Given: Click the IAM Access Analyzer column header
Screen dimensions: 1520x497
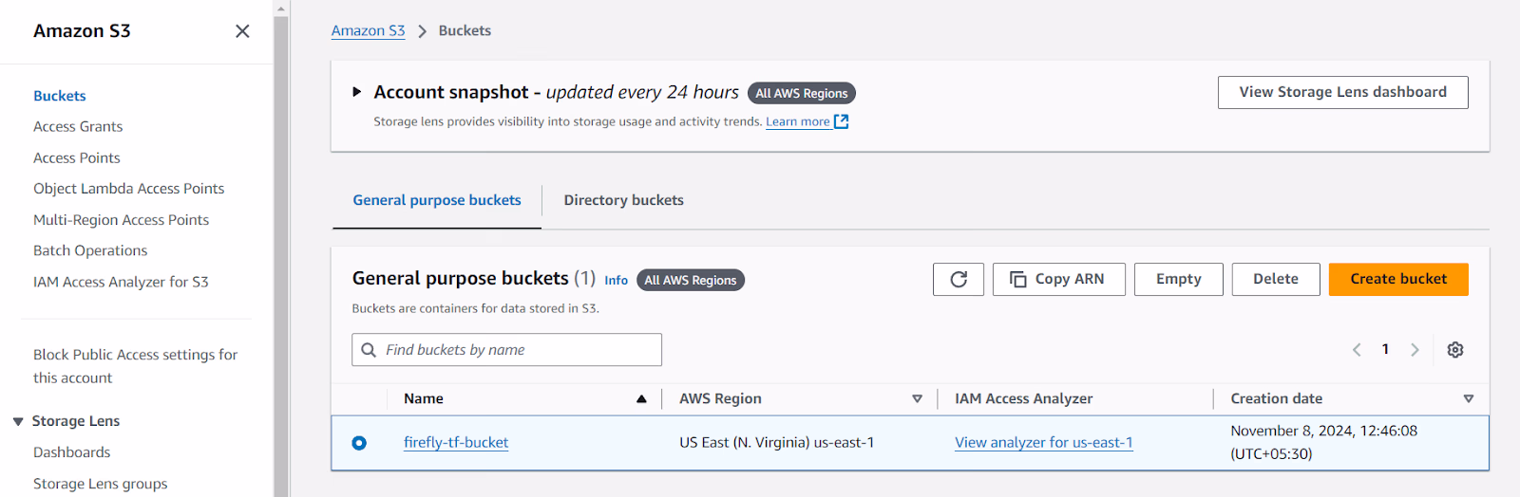Looking at the screenshot, I should [x=1024, y=399].
